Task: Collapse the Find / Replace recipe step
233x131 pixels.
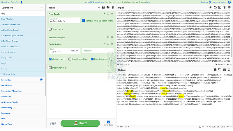Action: pos(104,44)
